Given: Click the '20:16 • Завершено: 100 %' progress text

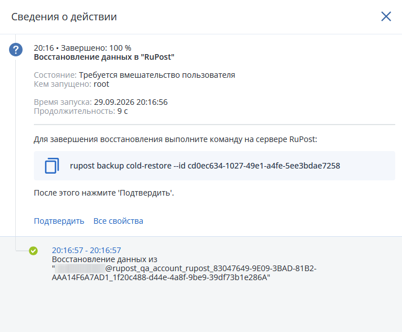Looking at the screenshot, I should pos(82,48).
